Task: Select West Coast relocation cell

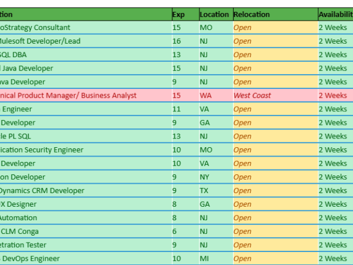Action: [275, 95]
